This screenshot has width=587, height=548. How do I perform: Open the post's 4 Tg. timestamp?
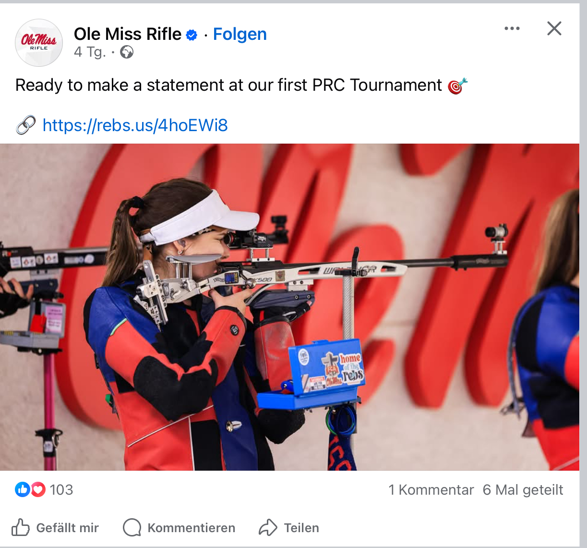90,52
